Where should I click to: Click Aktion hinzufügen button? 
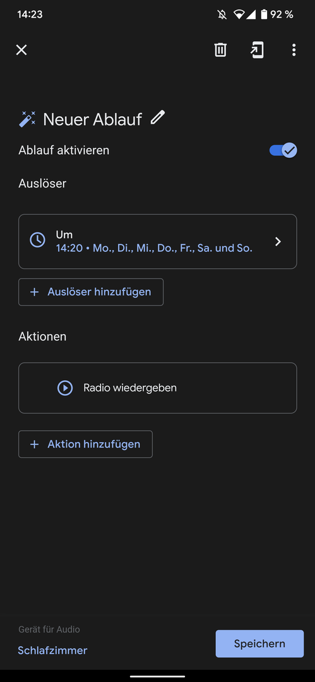tap(85, 444)
